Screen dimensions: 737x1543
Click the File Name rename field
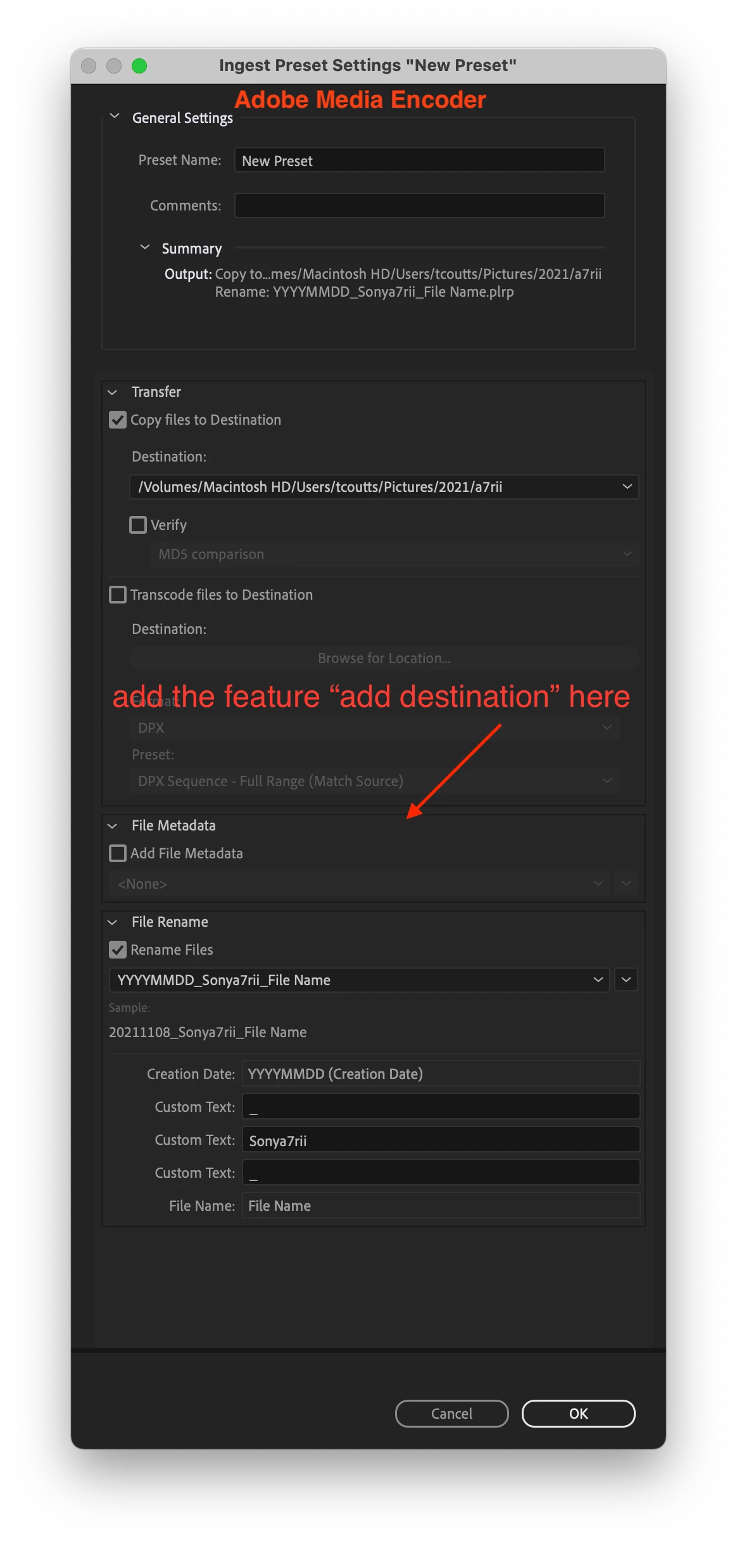(441, 1206)
